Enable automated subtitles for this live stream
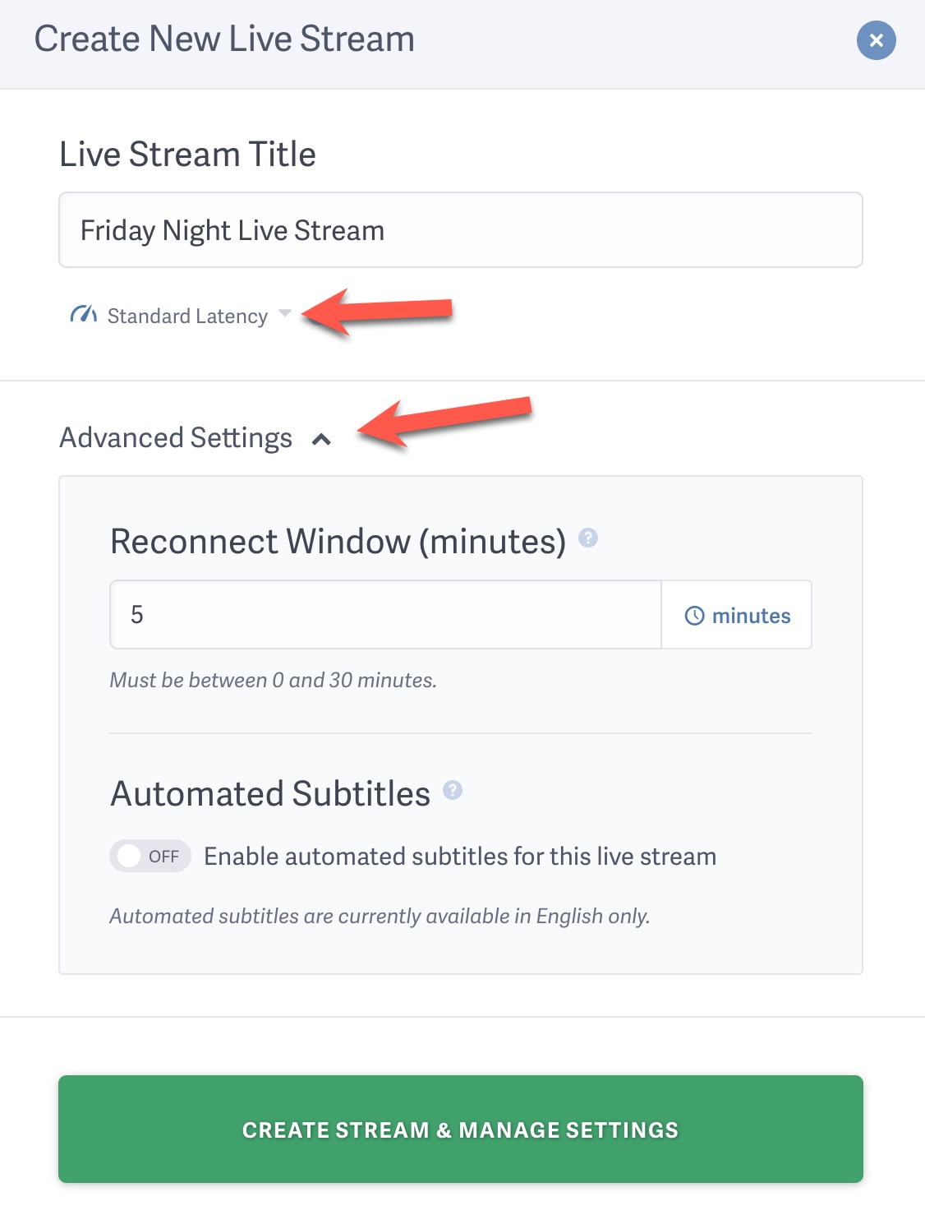This screenshot has width=925, height=1215. pyautogui.click(x=150, y=856)
